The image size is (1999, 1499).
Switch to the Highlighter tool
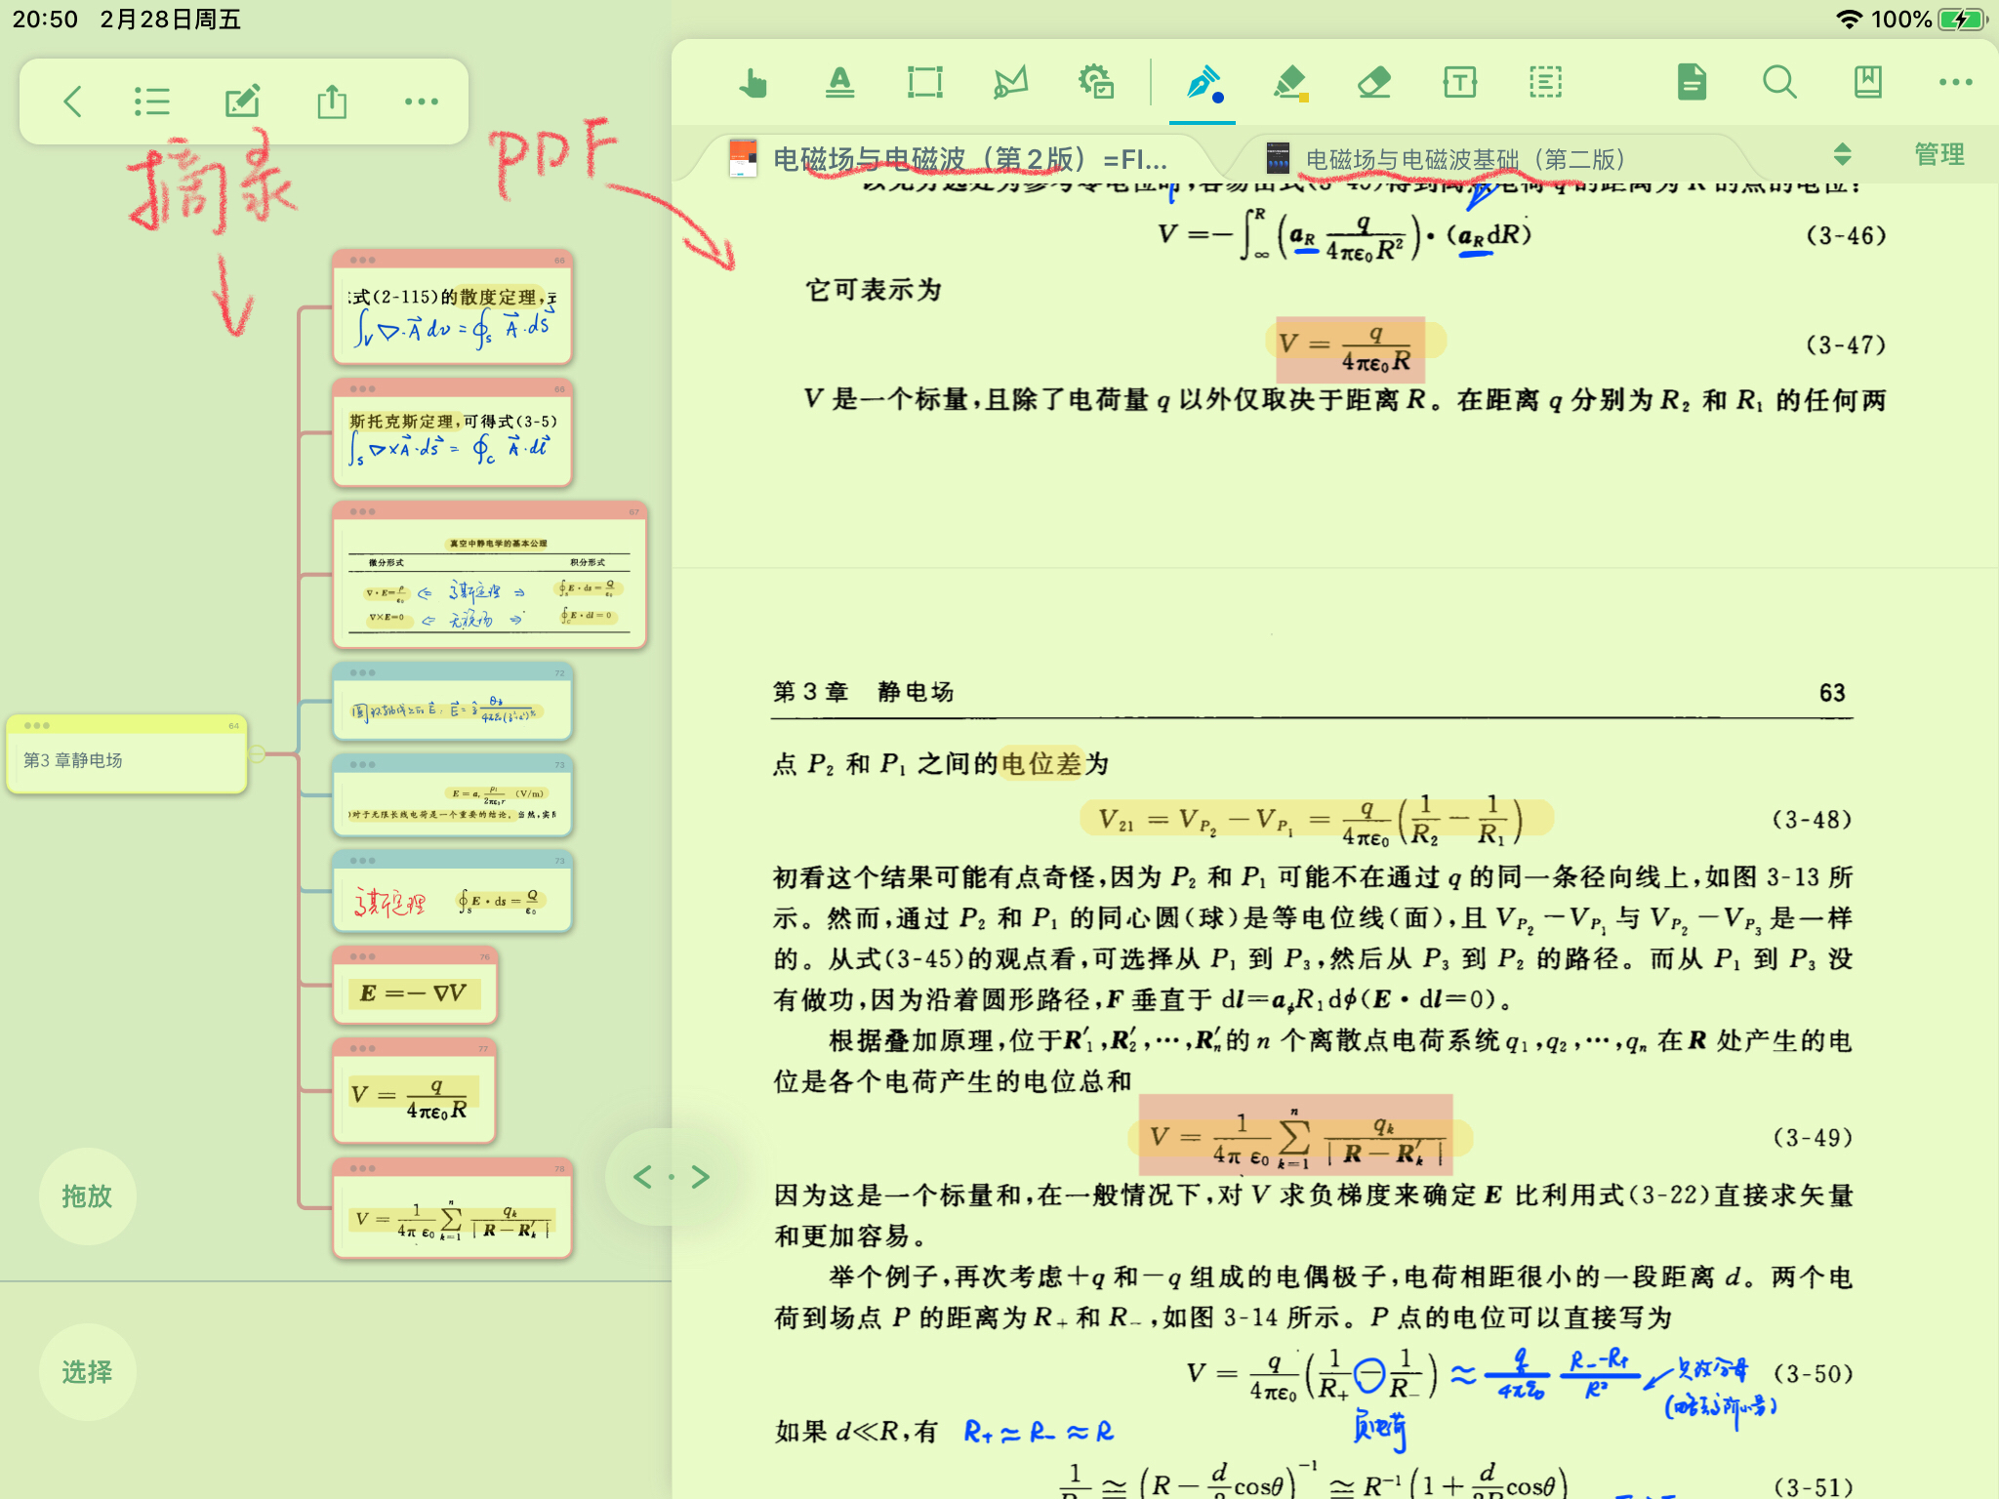[1290, 84]
